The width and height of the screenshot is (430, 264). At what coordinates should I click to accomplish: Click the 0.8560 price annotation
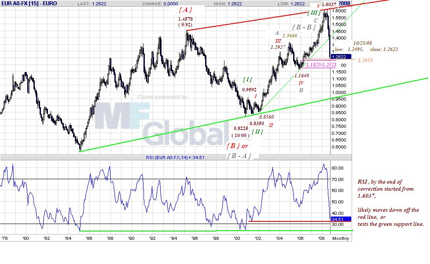tap(267, 117)
